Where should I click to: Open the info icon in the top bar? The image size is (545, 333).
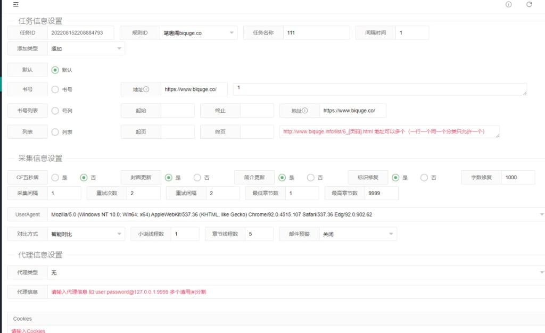tap(508, 5)
